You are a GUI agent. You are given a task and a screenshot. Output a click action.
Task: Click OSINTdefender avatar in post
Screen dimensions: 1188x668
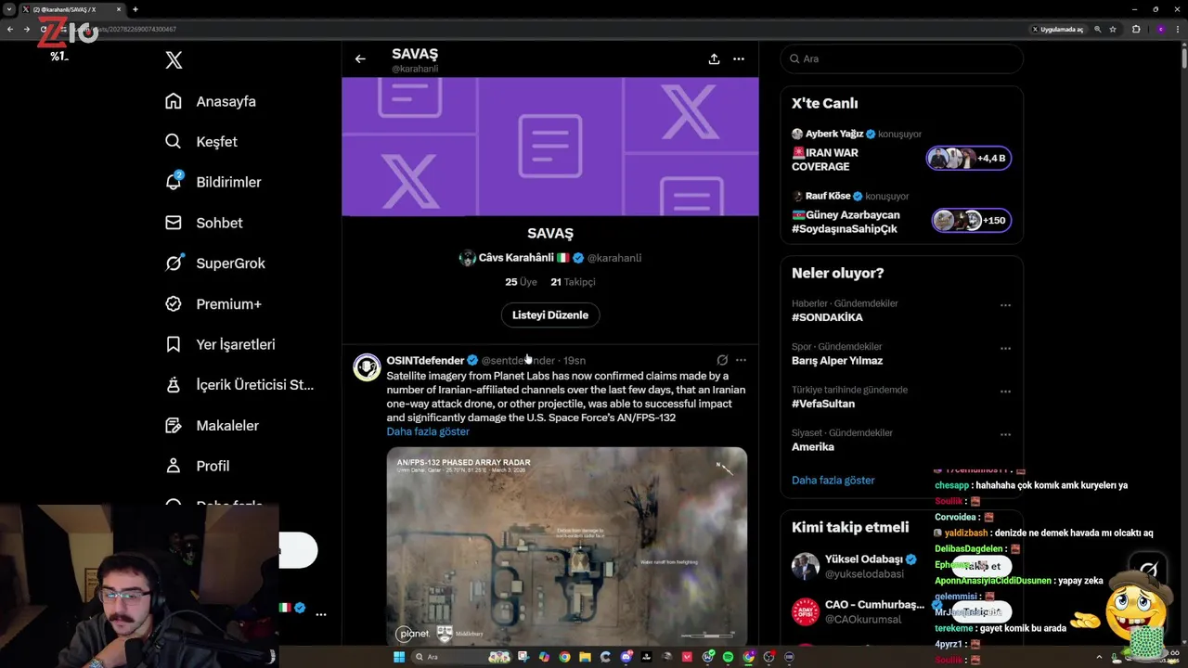click(x=368, y=366)
